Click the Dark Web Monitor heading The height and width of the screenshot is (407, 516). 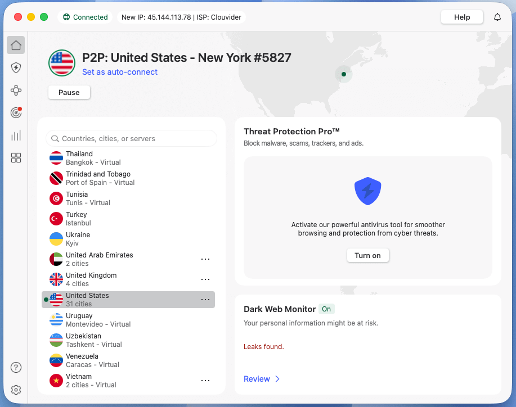pos(280,309)
